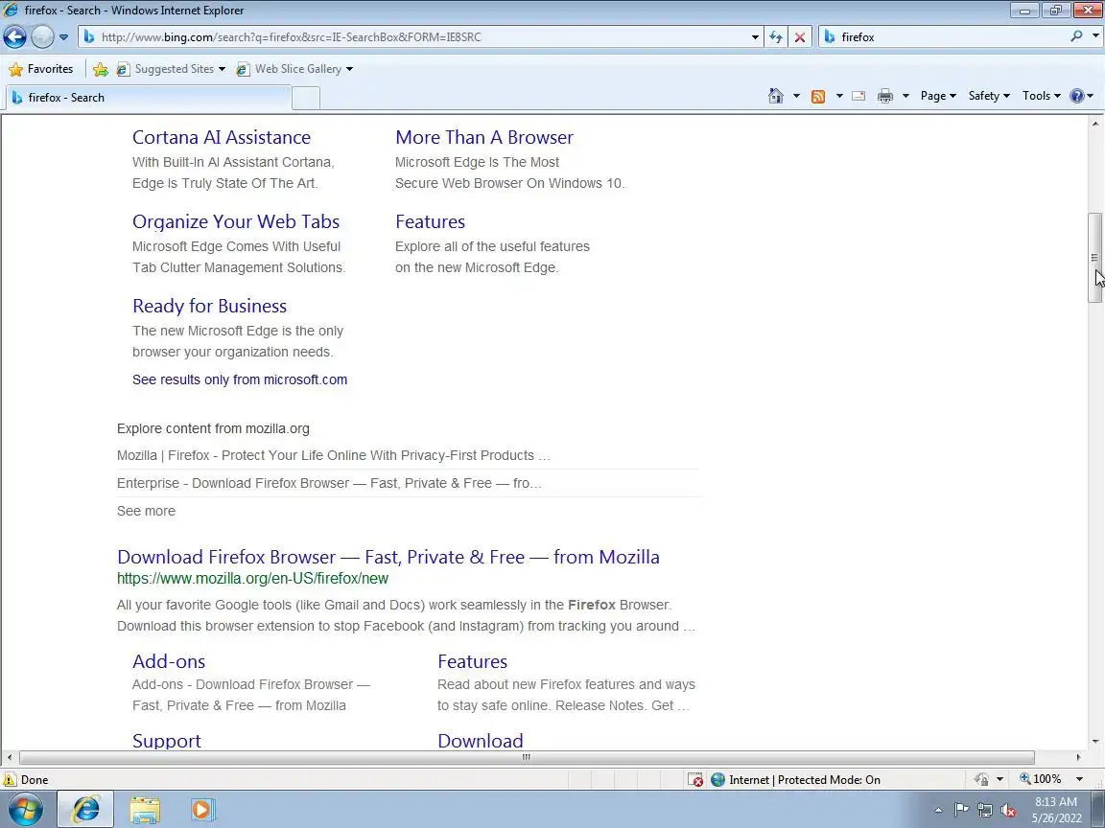The width and height of the screenshot is (1105, 828).
Task: Click Internet Protected Mode zone indicator
Action: [795, 779]
